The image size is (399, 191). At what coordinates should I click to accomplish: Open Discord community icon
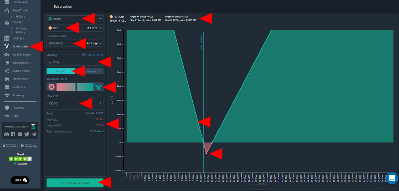tap(7, 134)
